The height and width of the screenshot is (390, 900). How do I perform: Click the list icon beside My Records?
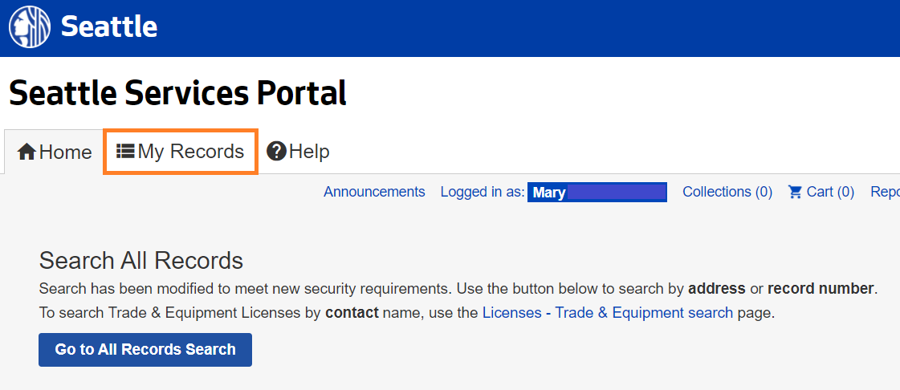click(x=125, y=151)
